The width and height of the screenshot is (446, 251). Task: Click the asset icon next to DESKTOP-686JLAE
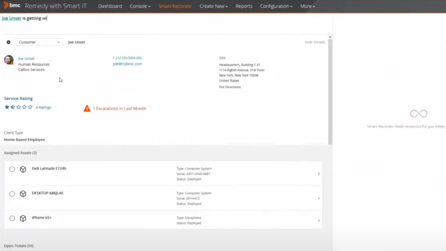click(x=23, y=194)
